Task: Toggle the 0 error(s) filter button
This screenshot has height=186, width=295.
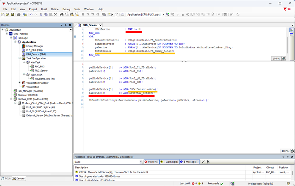Action: coord(152,162)
